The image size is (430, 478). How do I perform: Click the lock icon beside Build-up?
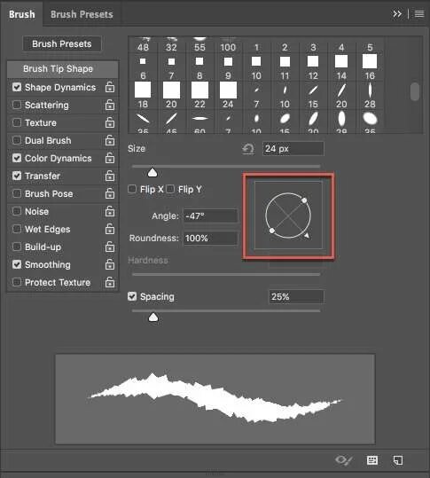[x=110, y=247]
